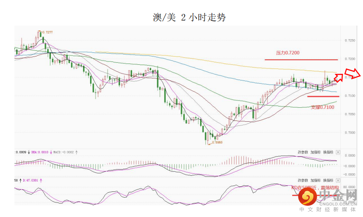Click the 0.7277 high price marker

[x=48, y=32]
